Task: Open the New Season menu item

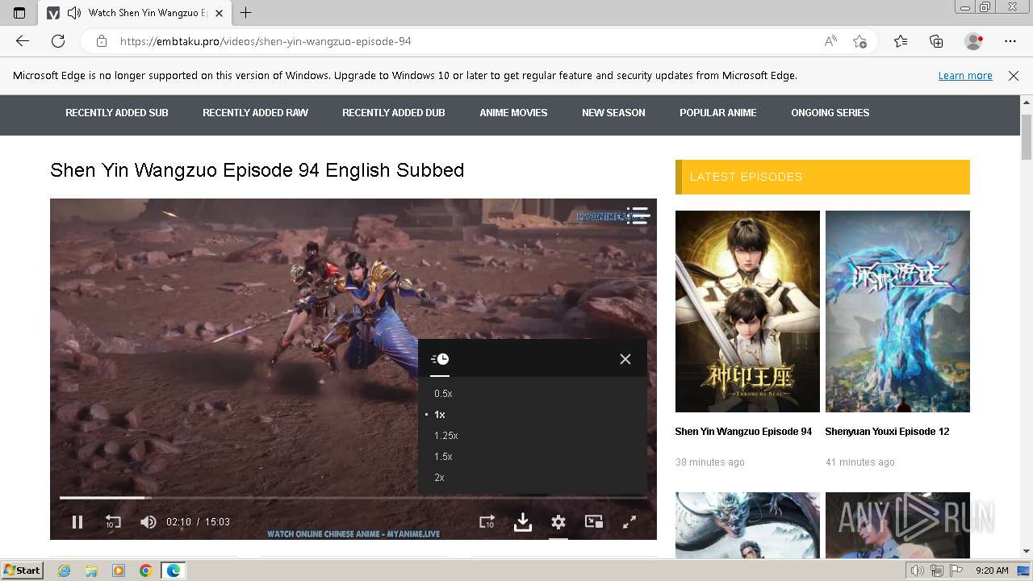Action: tap(613, 113)
